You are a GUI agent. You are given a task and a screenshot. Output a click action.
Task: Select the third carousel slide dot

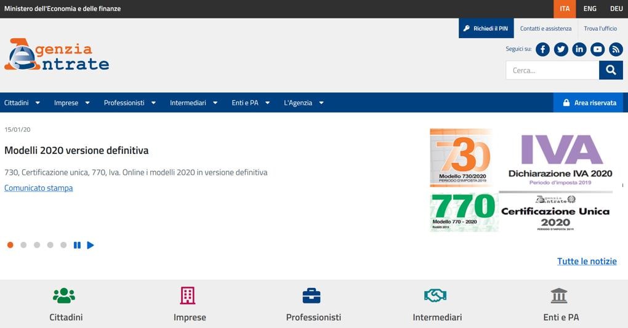pos(37,245)
